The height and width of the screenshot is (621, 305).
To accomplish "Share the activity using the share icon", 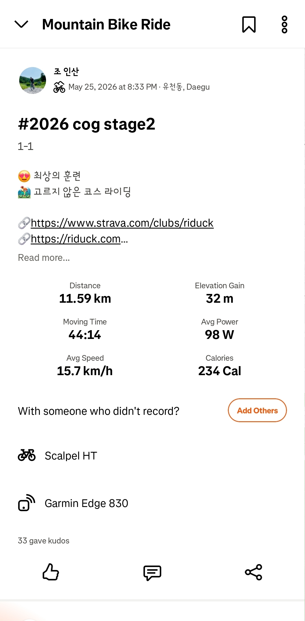I will (x=254, y=572).
